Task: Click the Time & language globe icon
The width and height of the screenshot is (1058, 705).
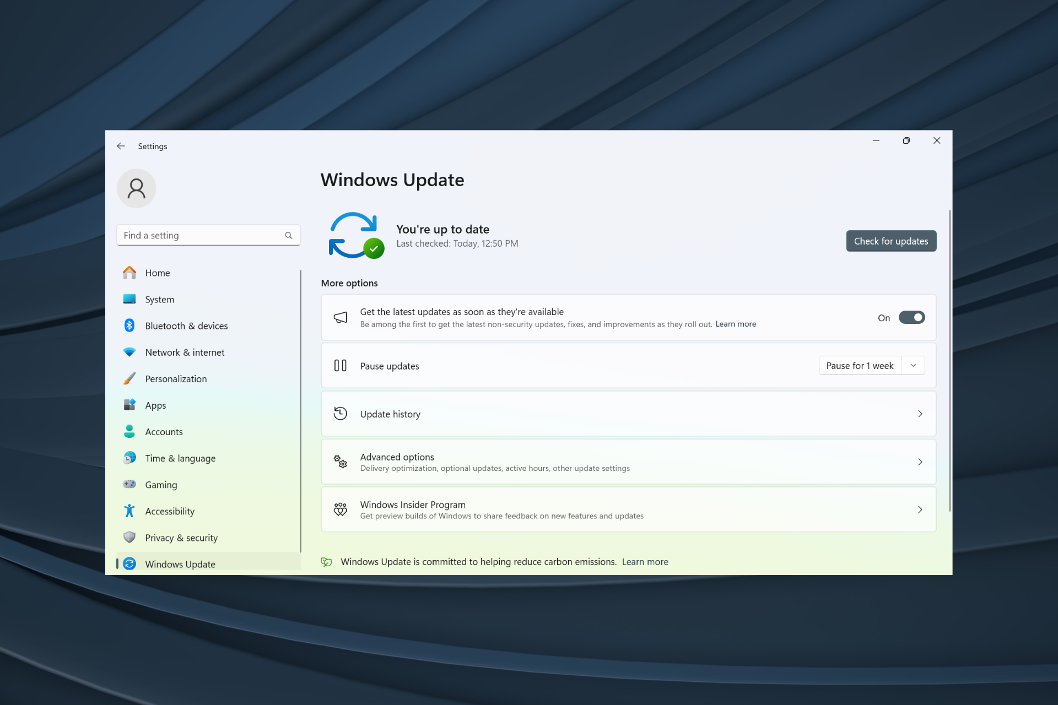Action: pyautogui.click(x=129, y=458)
